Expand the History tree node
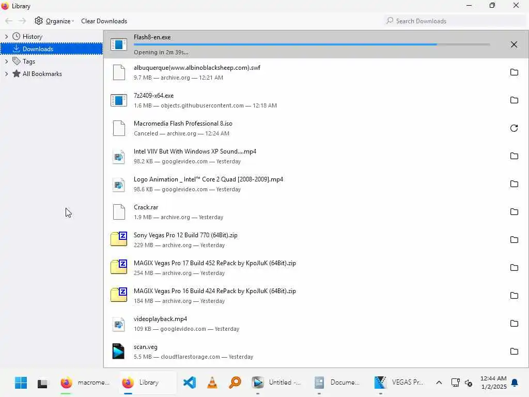529x397 pixels. tap(6, 36)
